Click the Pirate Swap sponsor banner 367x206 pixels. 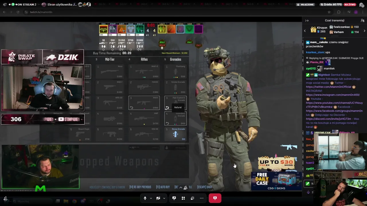(x=22, y=57)
